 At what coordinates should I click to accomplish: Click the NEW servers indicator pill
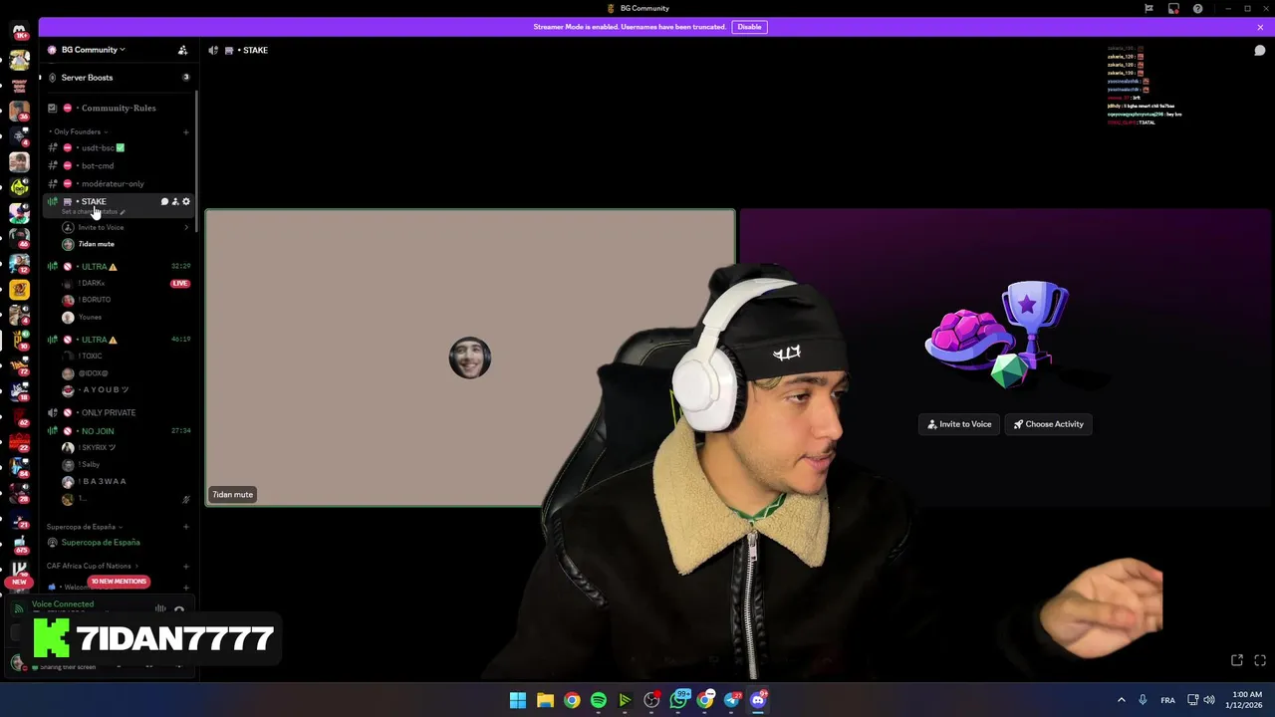click(x=19, y=582)
